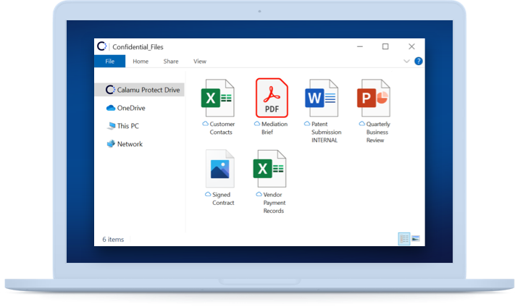Click the cloud status icon beside Patent Submission
Image resolution: width=515 pixels, height=307 pixels.
pos(307,124)
